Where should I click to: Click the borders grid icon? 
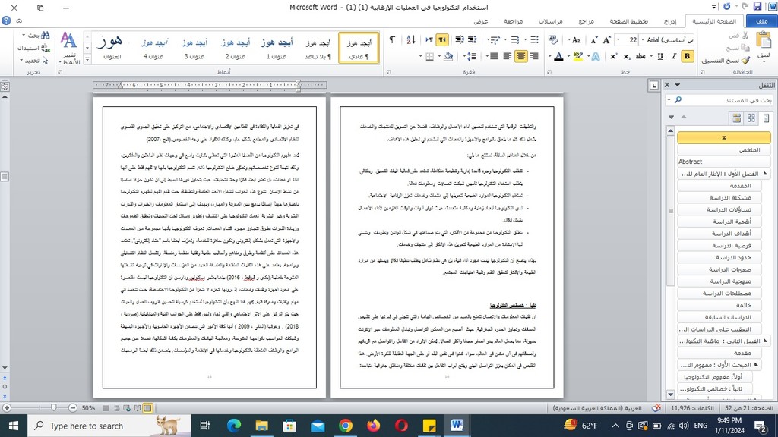coord(430,56)
